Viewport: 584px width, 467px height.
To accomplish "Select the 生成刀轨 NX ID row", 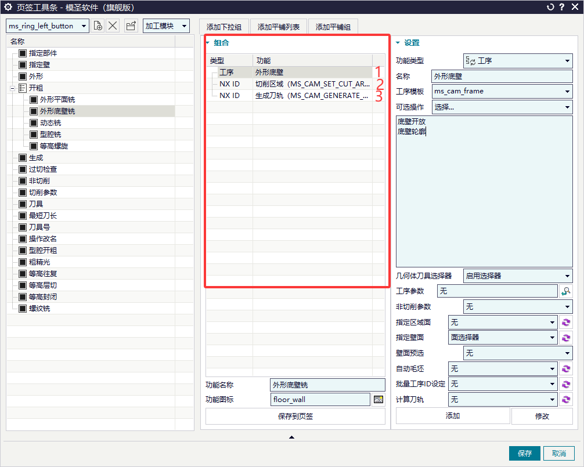I will (290, 96).
